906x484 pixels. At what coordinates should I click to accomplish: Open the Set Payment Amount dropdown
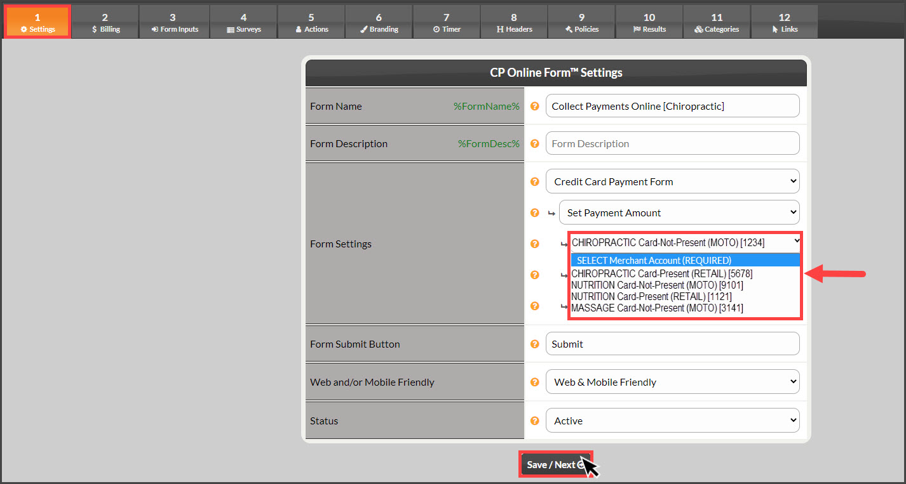(x=679, y=213)
